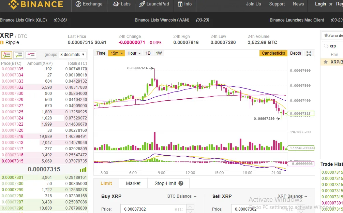Click the Login link
Screen dimensions: 343x213
(320, 4)
